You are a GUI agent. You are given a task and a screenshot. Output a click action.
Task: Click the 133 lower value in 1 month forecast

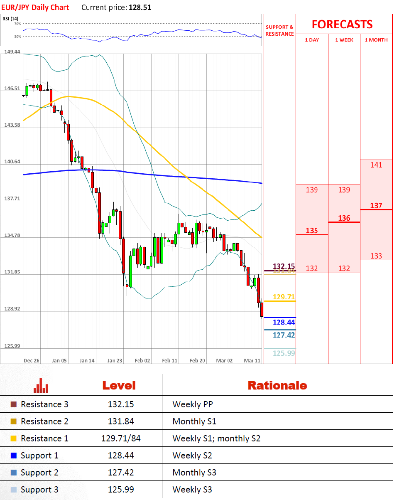pos(376,256)
